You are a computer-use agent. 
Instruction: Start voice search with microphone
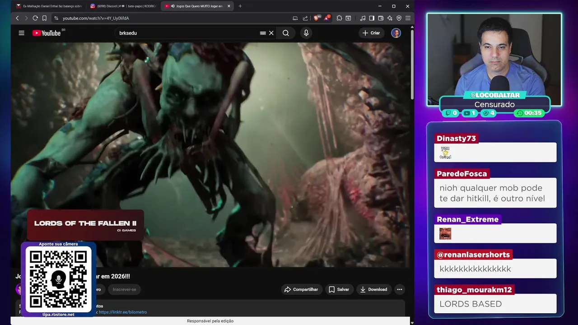306,33
